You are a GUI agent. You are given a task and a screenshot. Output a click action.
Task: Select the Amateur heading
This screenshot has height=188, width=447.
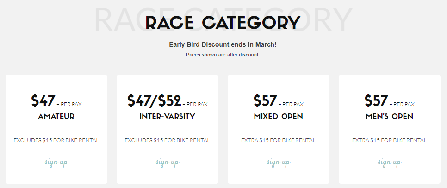pyautogui.click(x=56, y=116)
